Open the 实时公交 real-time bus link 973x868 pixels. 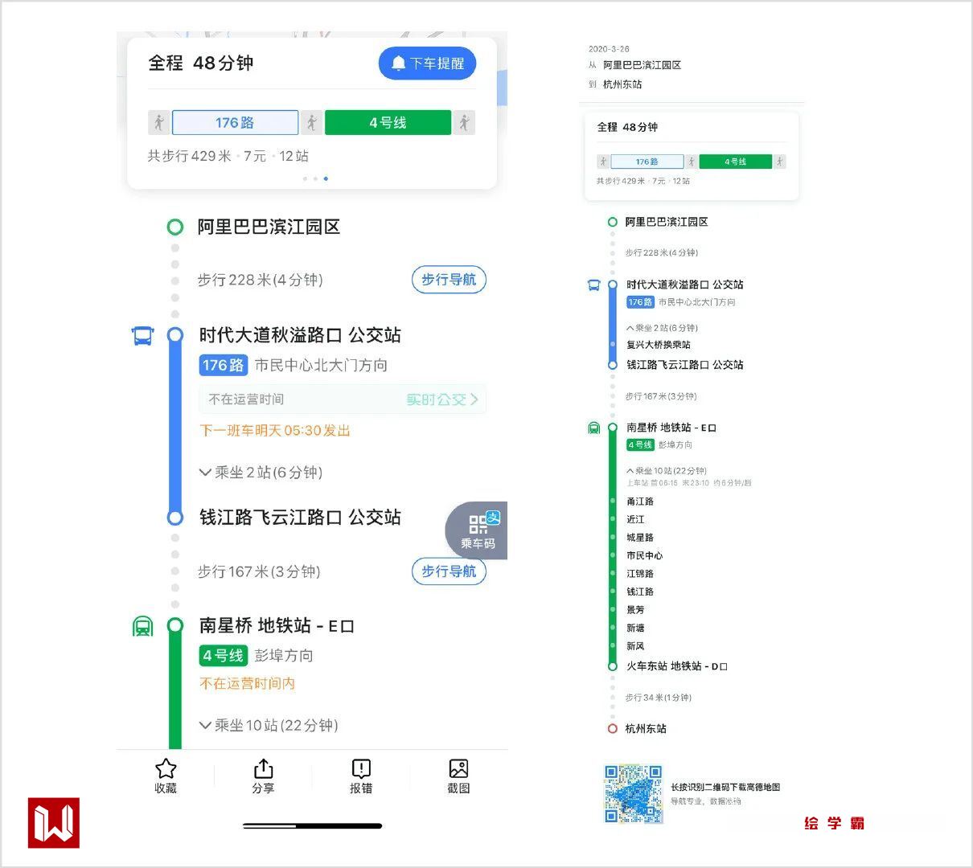tap(442, 399)
